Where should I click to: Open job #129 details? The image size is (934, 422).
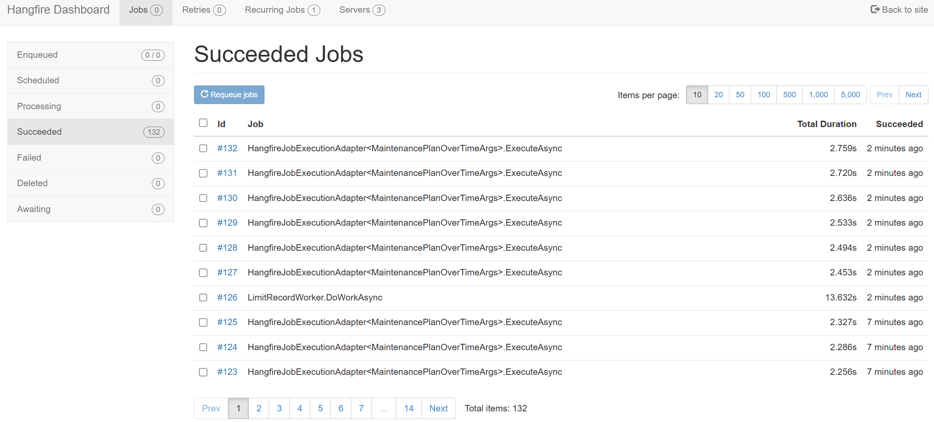pos(227,223)
